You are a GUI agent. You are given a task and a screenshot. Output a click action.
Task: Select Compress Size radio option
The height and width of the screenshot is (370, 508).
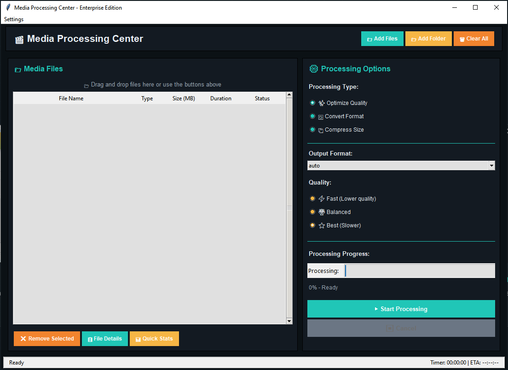[313, 130]
